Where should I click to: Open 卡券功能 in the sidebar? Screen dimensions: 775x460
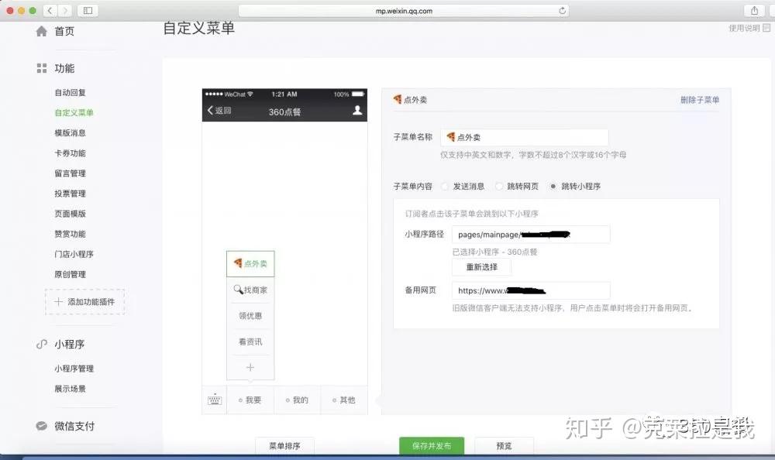tap(71, 153)
